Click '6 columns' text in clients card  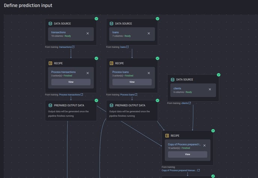click(x=178, y=92)
